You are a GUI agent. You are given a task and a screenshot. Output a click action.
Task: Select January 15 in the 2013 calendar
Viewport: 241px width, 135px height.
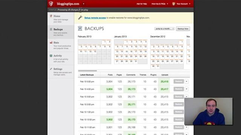[127, 52]
